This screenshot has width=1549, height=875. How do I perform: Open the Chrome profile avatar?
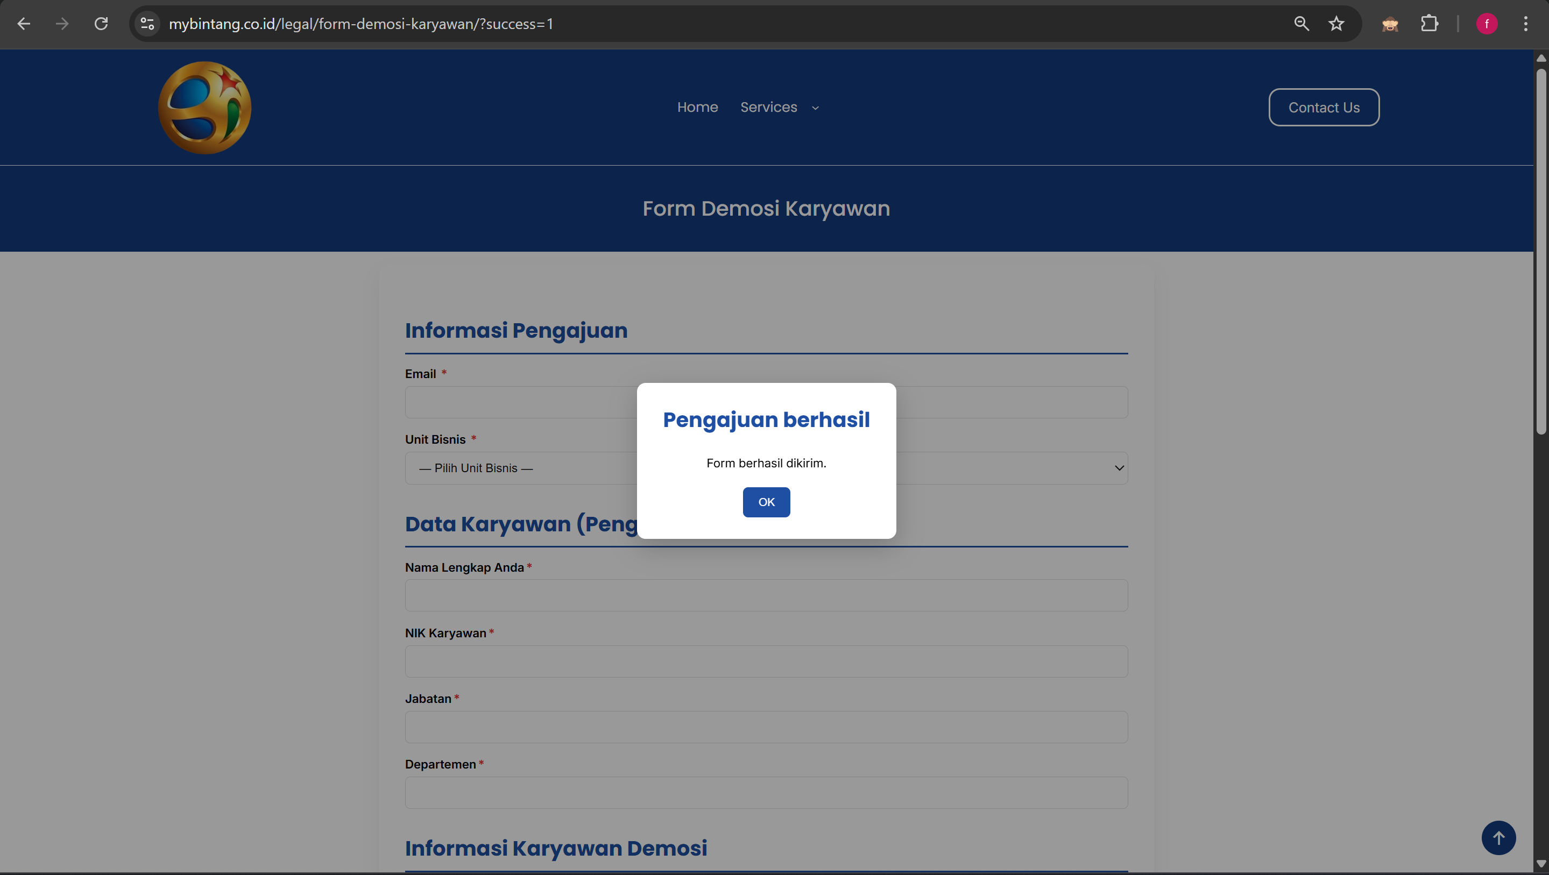pyautogui.click(x=1487, y=24)
